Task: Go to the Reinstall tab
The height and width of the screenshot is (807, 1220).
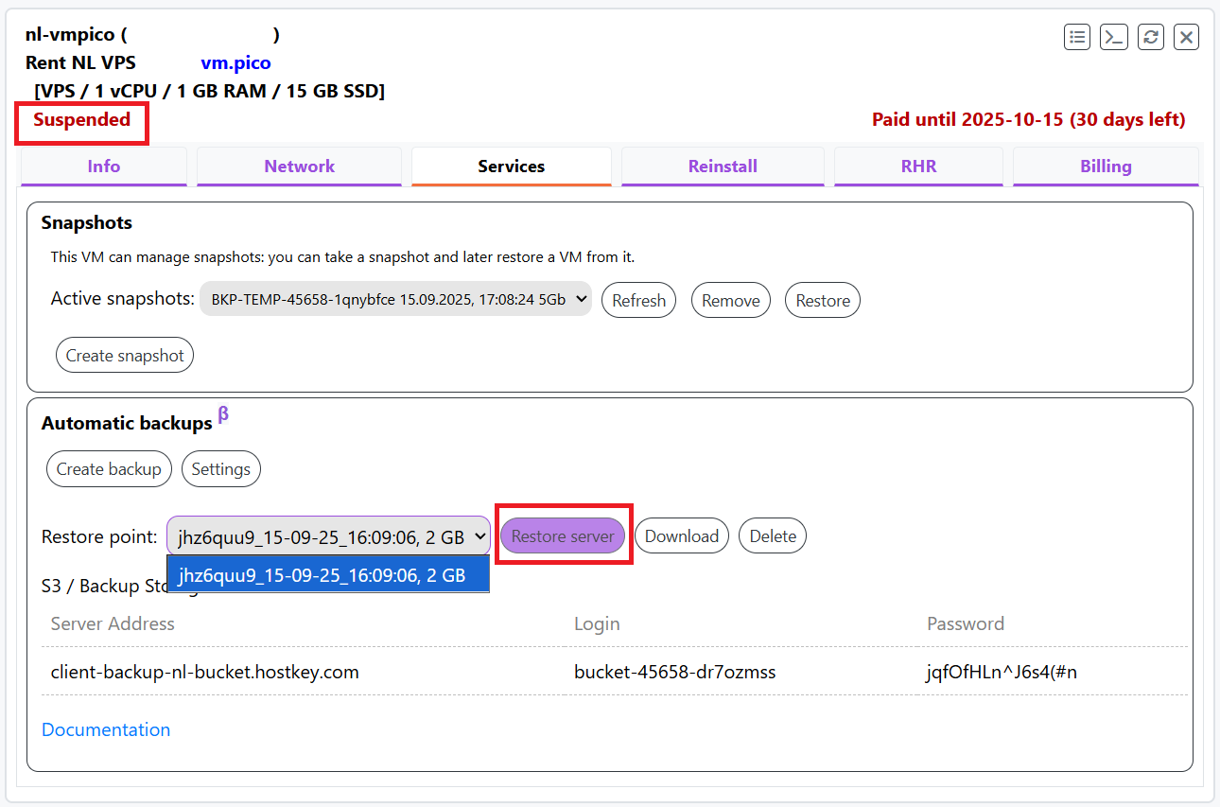Action: pos(723,167)
